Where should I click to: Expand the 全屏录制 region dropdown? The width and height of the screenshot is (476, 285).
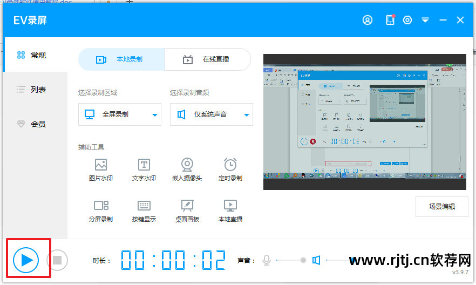(x=120, y=114)
